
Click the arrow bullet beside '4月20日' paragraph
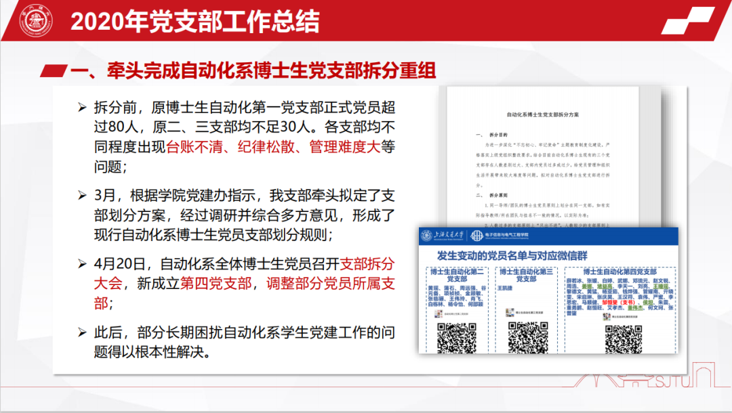tap(81, 263)
